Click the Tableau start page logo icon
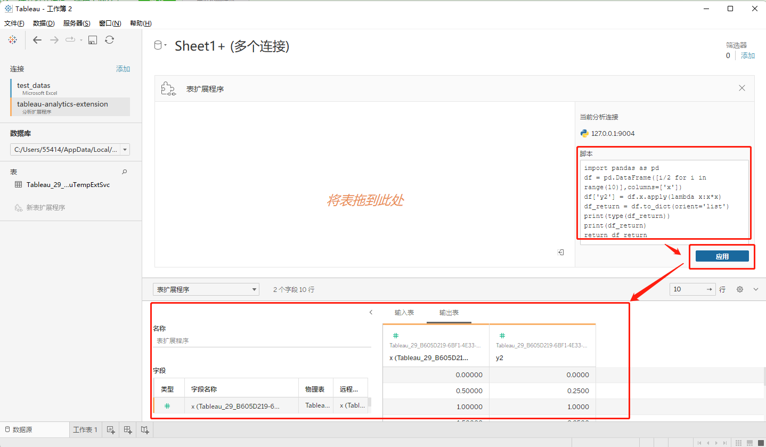The height and width of the screenshot is (447, 766). click(x=12, y=40)
